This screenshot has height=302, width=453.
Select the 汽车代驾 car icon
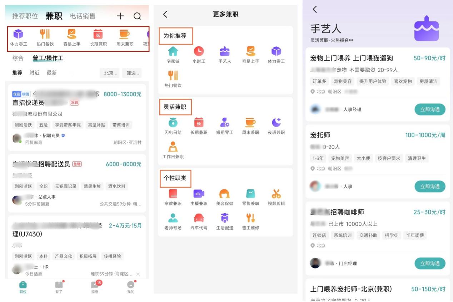(x=199, y=218)
